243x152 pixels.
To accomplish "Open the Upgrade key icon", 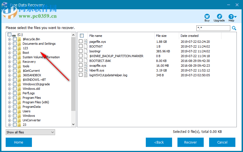I will pos(219,16).
